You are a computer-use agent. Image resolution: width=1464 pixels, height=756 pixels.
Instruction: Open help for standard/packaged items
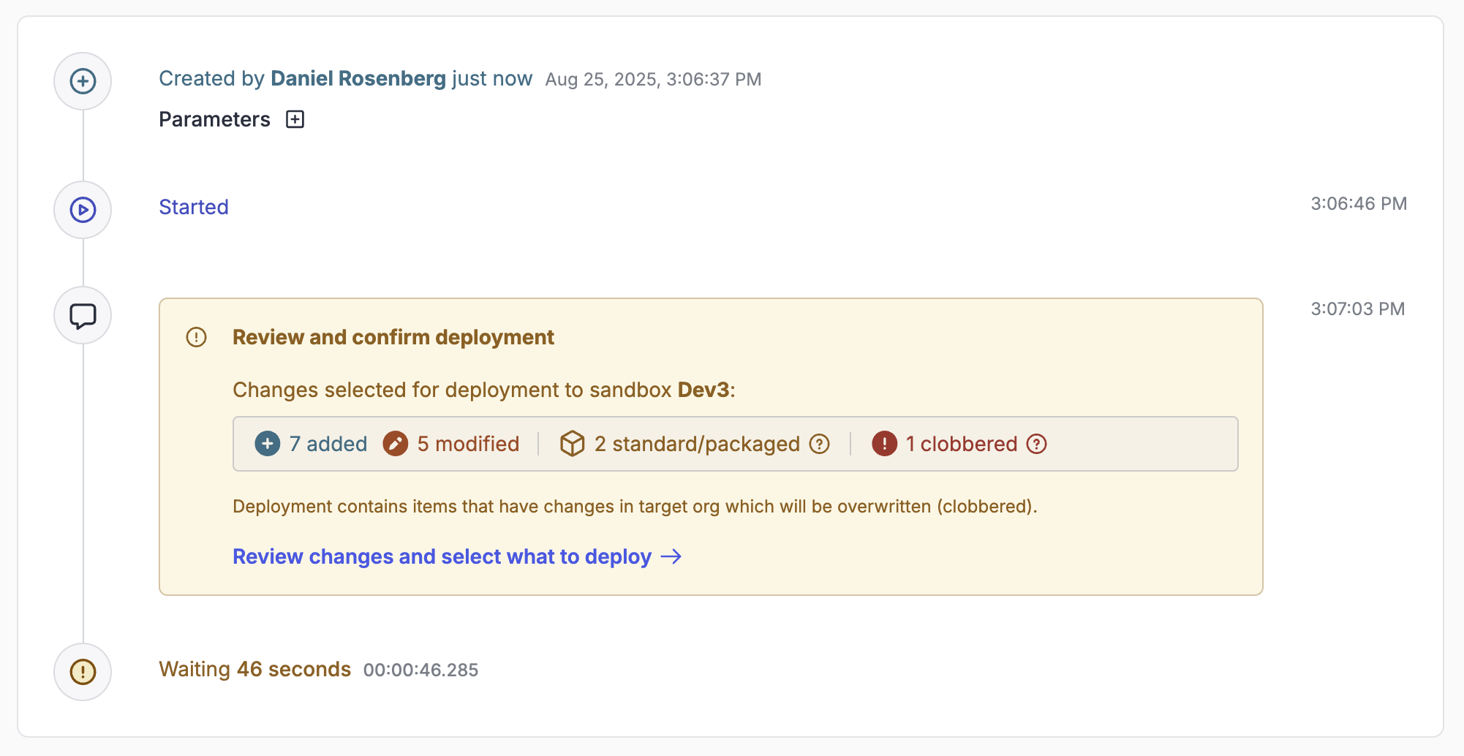(820, 444)
